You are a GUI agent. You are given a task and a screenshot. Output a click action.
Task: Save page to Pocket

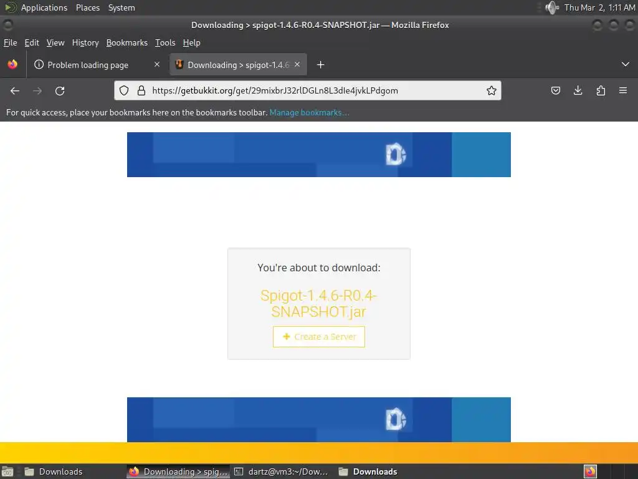(555, 90)
